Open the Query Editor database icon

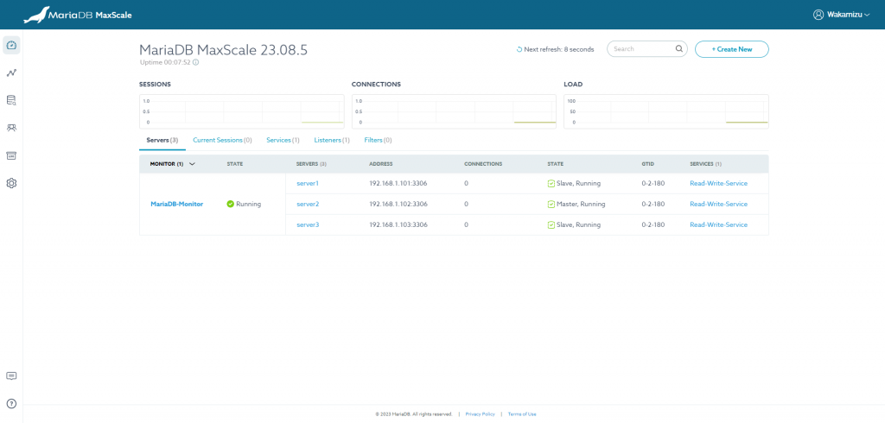click(x=11, y=100)
